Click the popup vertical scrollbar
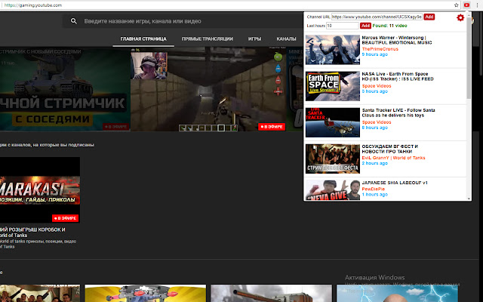The width and height of the screenshot is (483, 302). pyautogui.click(x=469, y=58)
